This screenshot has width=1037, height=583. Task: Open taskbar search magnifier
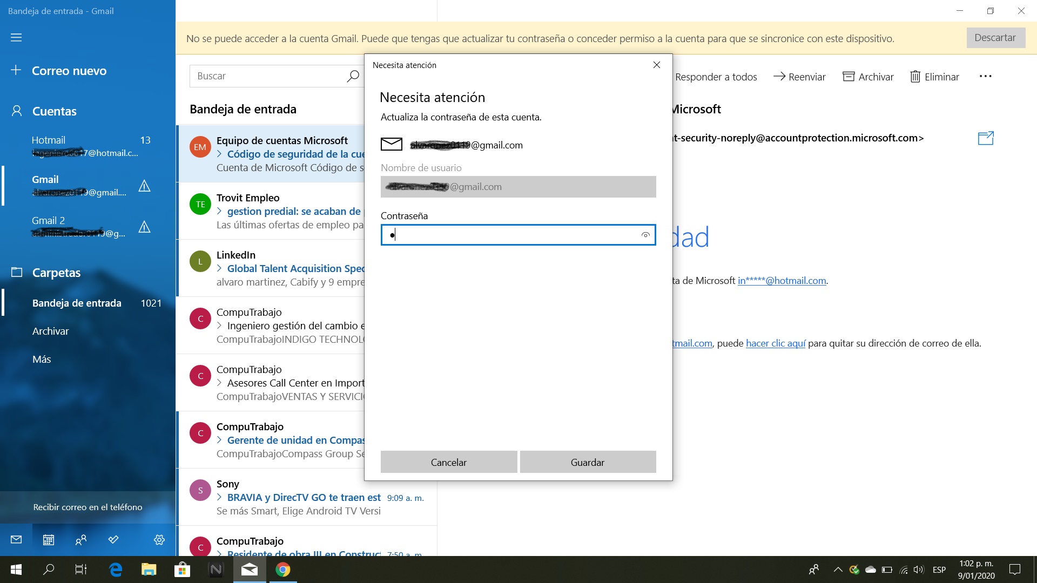49,570
